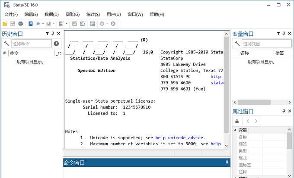Screen dimensions: 294x178
Task: Close the 历史窗口 panel
Action: [58, 34]
